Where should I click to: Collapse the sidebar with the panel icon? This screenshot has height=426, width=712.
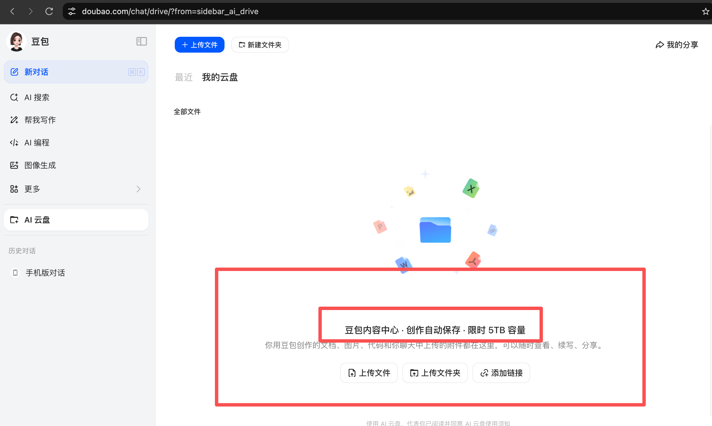coord(141,41)
